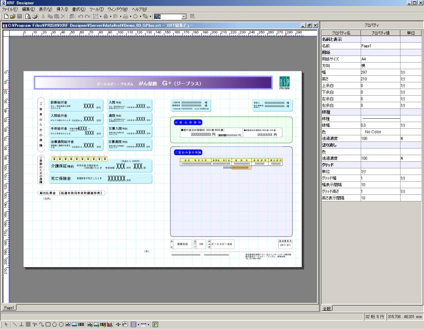Click the New document icon

tap(6, 16)
